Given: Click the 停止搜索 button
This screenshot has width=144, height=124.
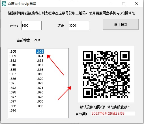Looking at the screenshot, I should point(121,24).
